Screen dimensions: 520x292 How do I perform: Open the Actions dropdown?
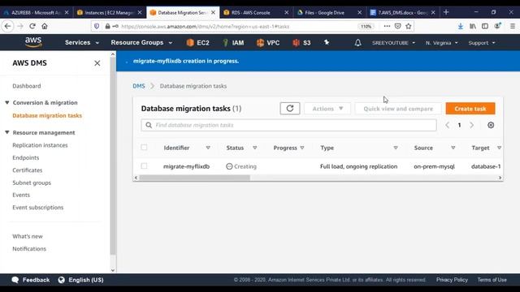click(x=327, y=109)
